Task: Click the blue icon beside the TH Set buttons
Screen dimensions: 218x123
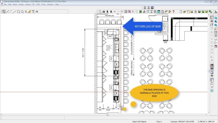Action: click(x=152, y=8)
